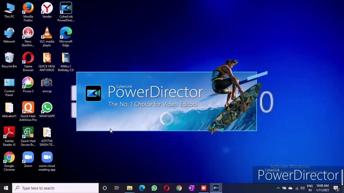Launch Mozilla Firefox from desktop
This screenshot has height=193, width=344.
click(x=28, y=12)
